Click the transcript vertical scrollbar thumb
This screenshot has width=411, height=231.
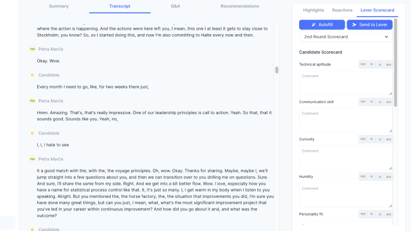click(277, 70)
